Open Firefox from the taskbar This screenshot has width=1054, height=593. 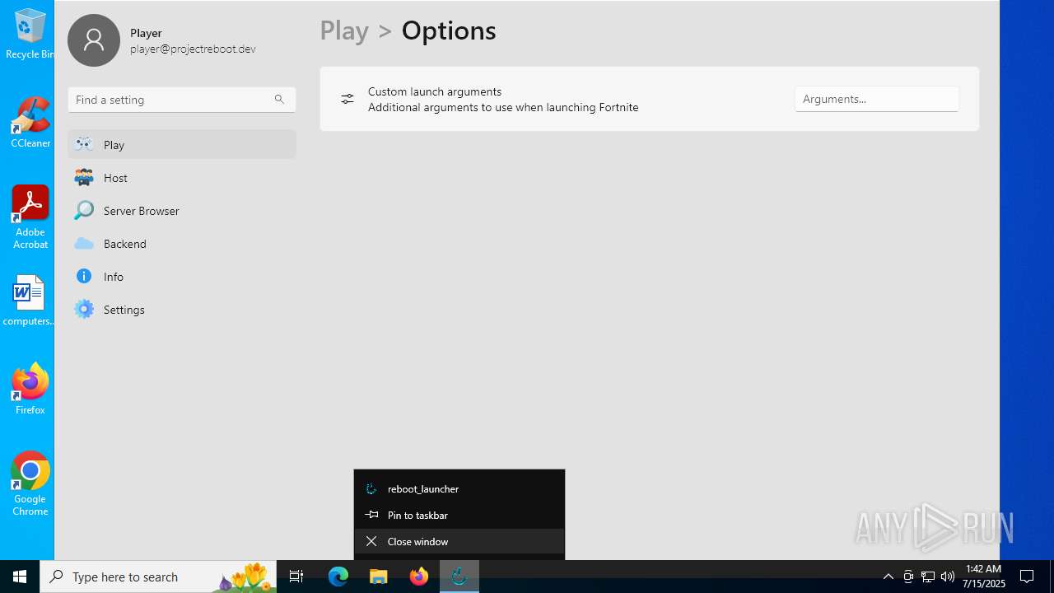click(419, 577)
